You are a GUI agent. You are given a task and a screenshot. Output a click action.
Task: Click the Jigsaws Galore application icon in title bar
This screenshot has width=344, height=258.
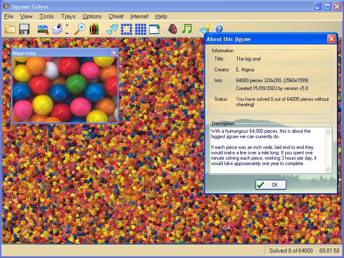[6, 6]
